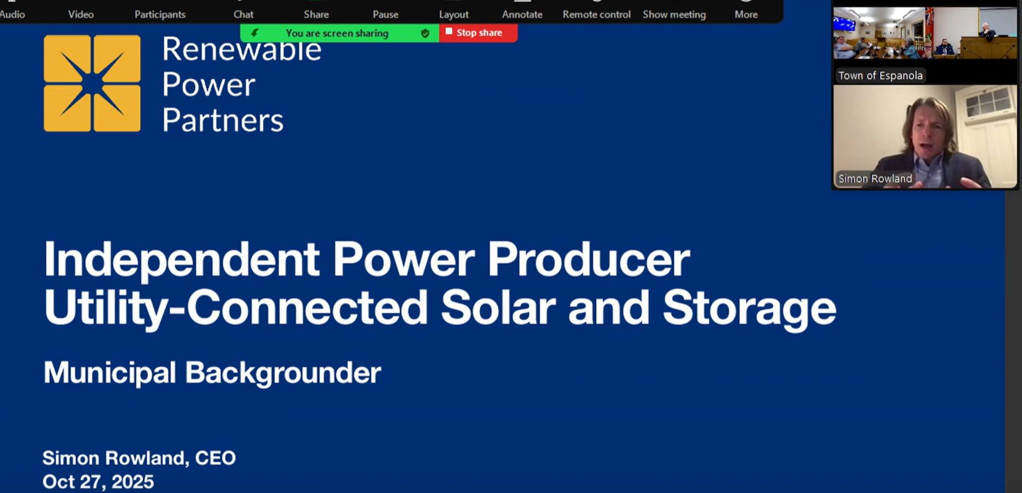Open the Layout options
This screenshot has height=493, width=1022.
pos(453,14)
